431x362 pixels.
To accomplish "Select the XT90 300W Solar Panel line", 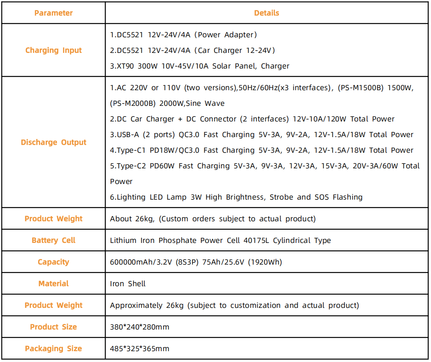I will coord(199,66).
